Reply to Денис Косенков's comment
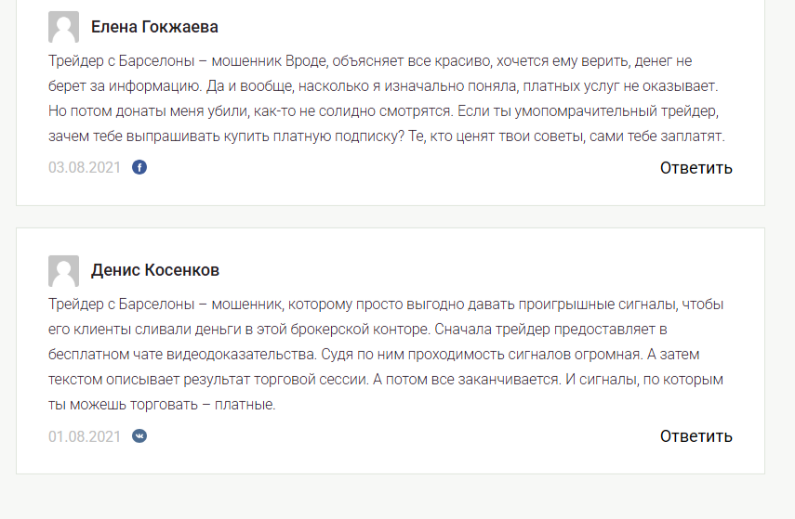The width and height of the screenshot is (795, 519). coord(696,436)
